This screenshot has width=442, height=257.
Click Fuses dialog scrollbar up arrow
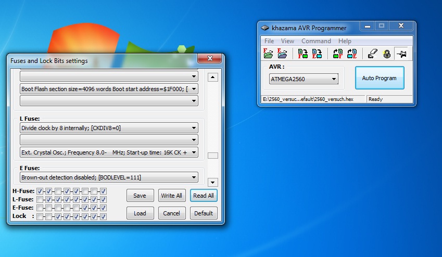tap(213, 77)
